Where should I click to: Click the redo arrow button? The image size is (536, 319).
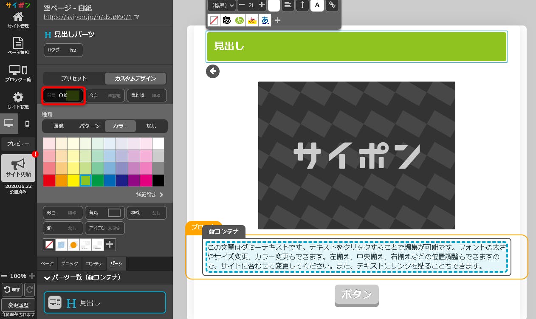coord(29,290)
